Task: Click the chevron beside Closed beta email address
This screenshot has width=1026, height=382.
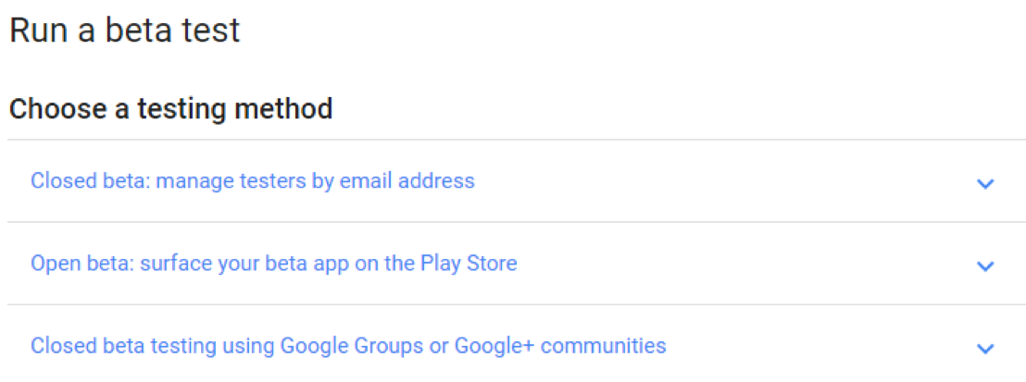Action: pos(985,183)
